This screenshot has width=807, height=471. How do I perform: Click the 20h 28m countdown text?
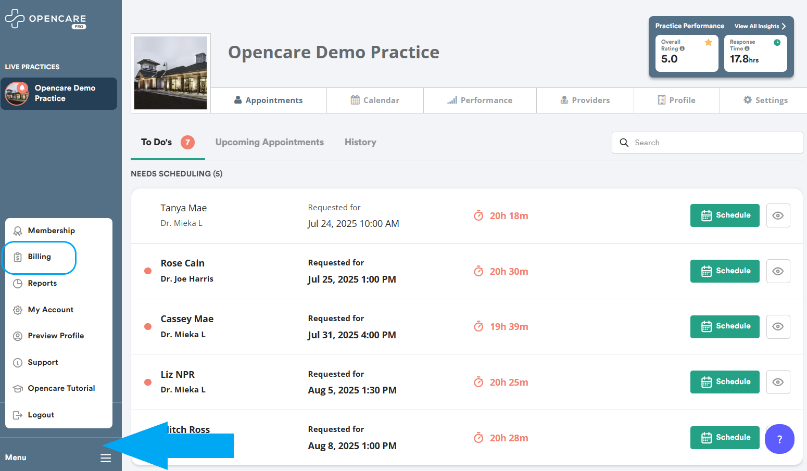click(x=509, y=438)
